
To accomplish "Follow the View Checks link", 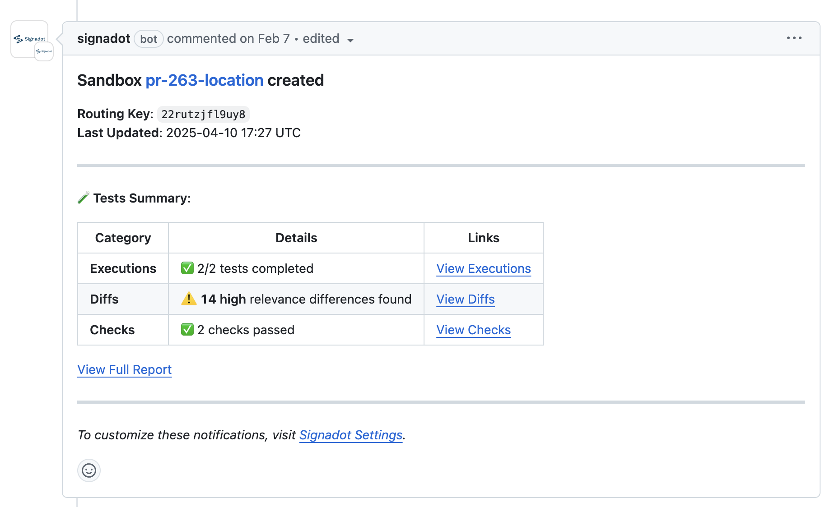I will tap(473, 330).
